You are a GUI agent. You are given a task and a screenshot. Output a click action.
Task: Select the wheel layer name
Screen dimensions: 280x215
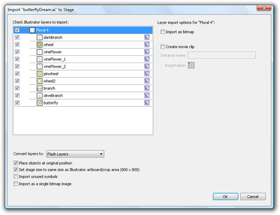point(48,45)
